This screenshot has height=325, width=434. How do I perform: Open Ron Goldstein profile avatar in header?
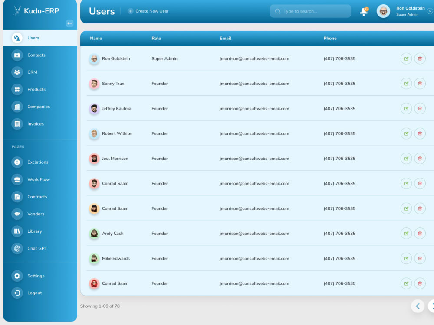pyautogui.click(x=383, y=11)
